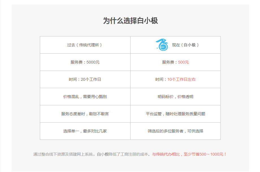Viewport: 260px width, 172px height.
Task: Click the gray text 通过整合线下资源及搭建网上系统
Action: coord(63,154)
